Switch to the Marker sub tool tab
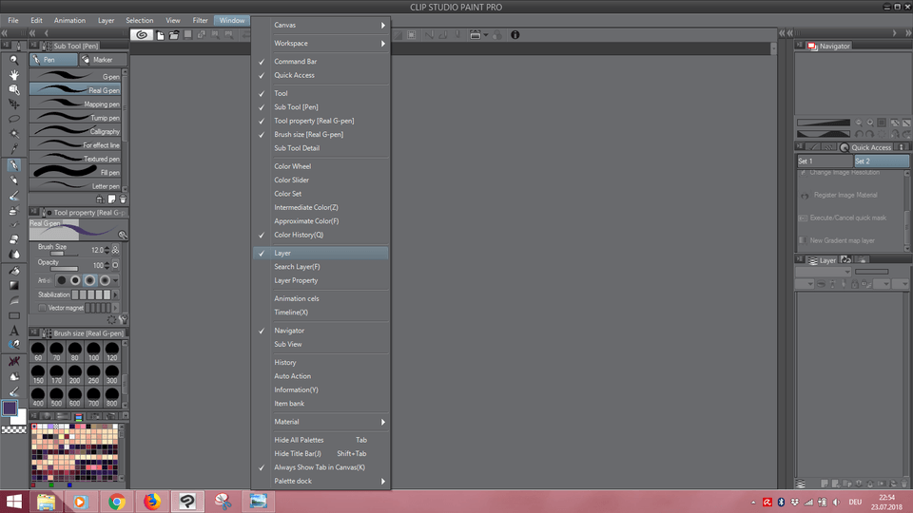 point(103,59)
